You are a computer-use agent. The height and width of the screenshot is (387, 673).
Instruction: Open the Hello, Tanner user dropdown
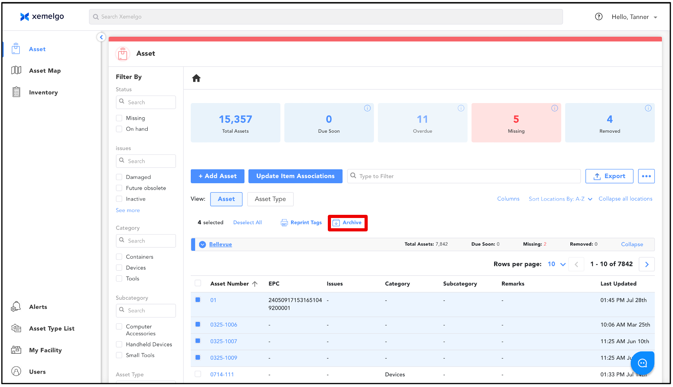tap(634, 17)
